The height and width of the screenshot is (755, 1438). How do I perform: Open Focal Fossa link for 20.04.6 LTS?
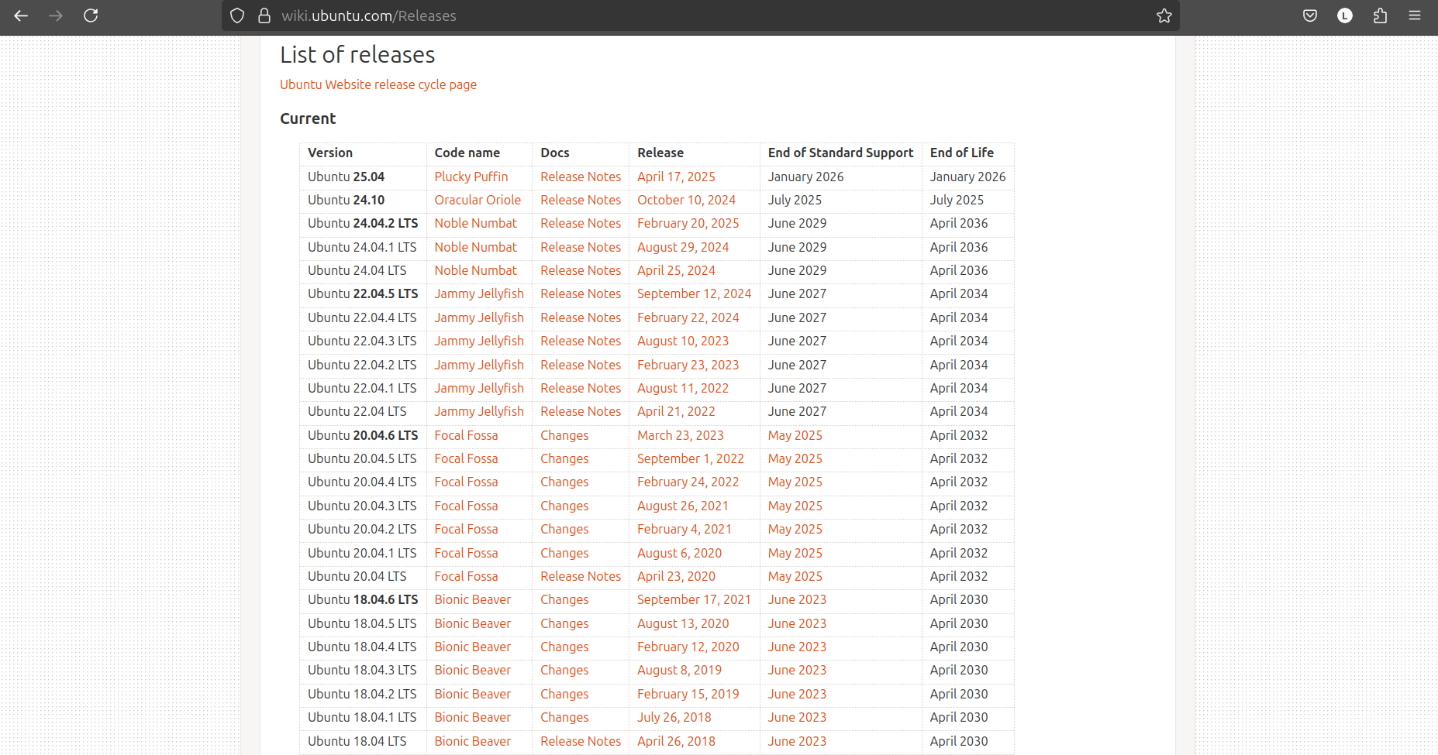pos(466,435)
